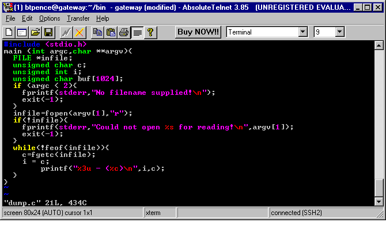Click the terminal scrollbar down arrow
Screen dimensions: 386x234
[379, 201]
